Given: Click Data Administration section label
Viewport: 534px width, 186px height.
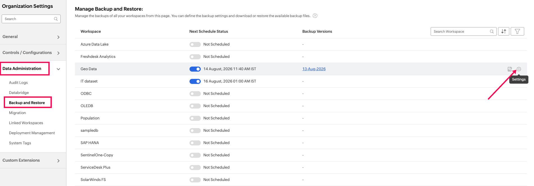Looking at the screenshot, I should click(22, 69).
